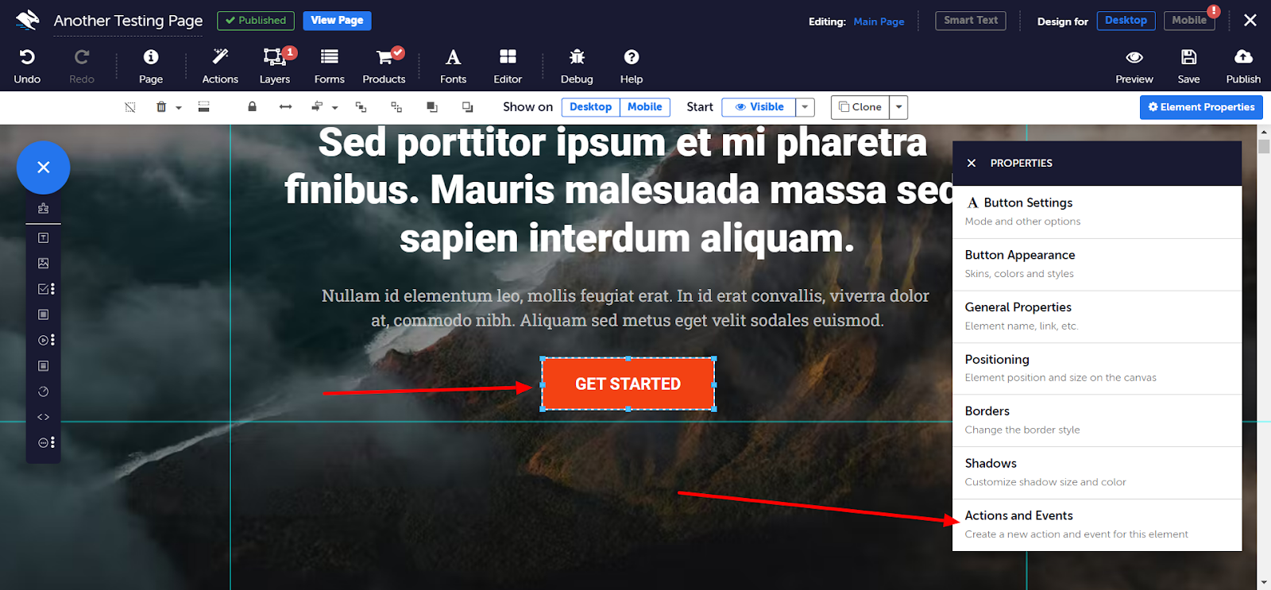Click the vertical page scrollbar
Screen dimensions: 1271x590
pos(1264,357)
